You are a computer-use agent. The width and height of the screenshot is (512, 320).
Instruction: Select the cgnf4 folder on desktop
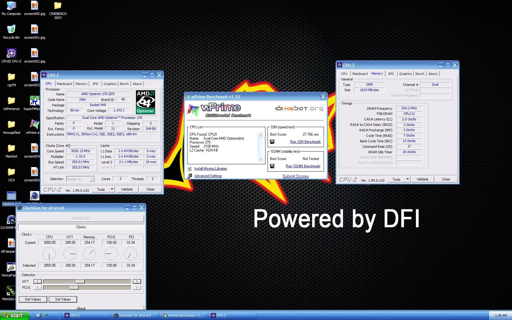tap(11, 80)
